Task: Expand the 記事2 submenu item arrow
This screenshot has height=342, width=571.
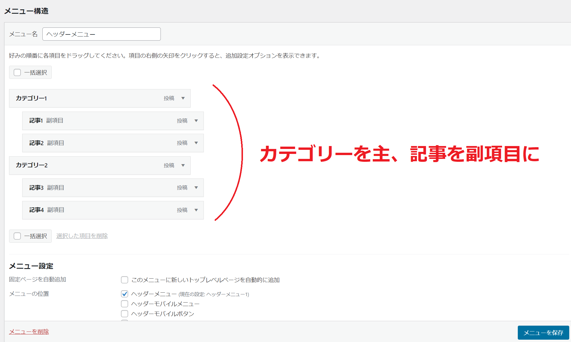Action: (196, 143)
